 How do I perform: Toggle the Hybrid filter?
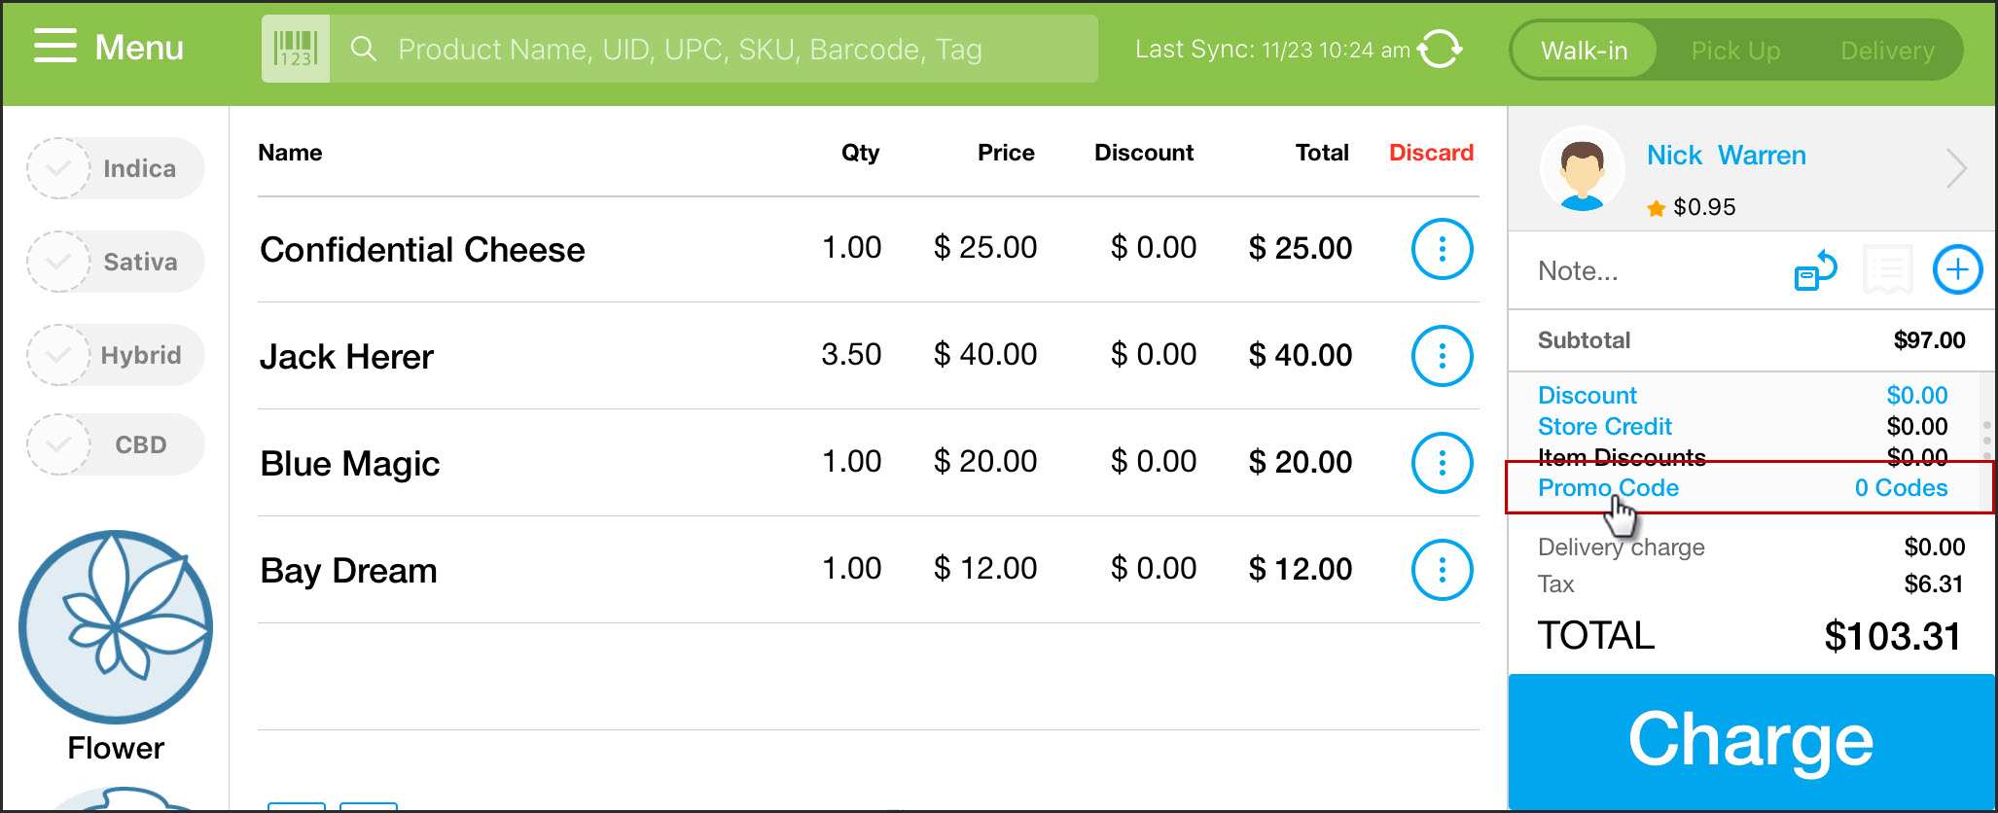point(115,355)
